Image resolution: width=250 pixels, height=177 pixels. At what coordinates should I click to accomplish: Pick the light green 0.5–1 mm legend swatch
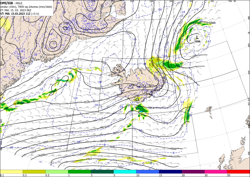point(57,172)
